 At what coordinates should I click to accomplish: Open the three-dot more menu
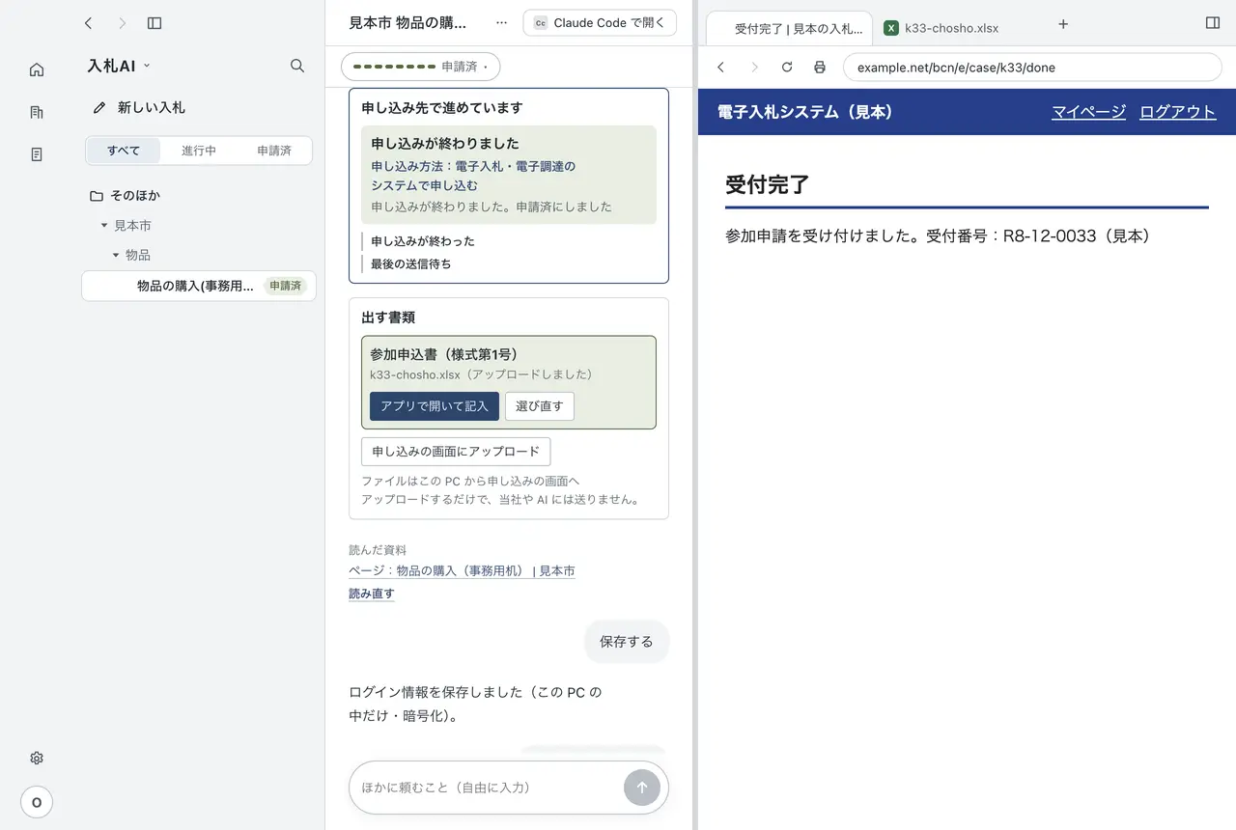click(501, 22)
